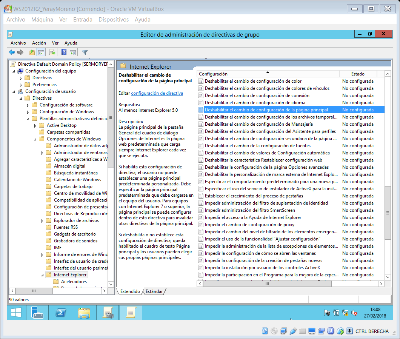Image resolution: width=400 pixels, height=339 pixels.
Task: Click the Action Center flag tray icon
Action: coord(327,313)
